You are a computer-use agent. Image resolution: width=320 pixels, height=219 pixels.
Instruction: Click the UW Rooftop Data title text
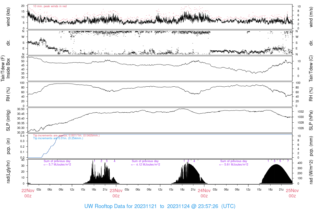pos(160,206)
